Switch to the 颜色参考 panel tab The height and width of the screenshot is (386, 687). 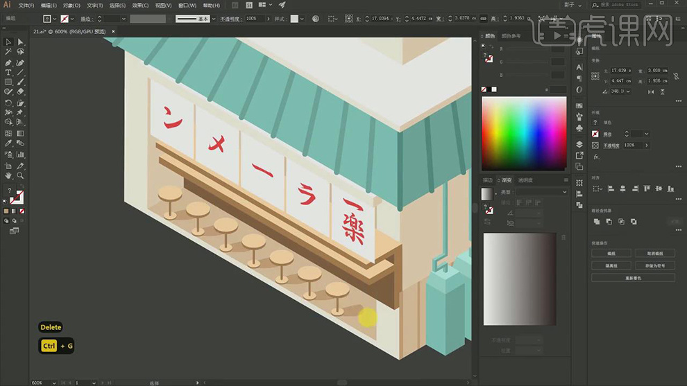click(x=511, y=36)
